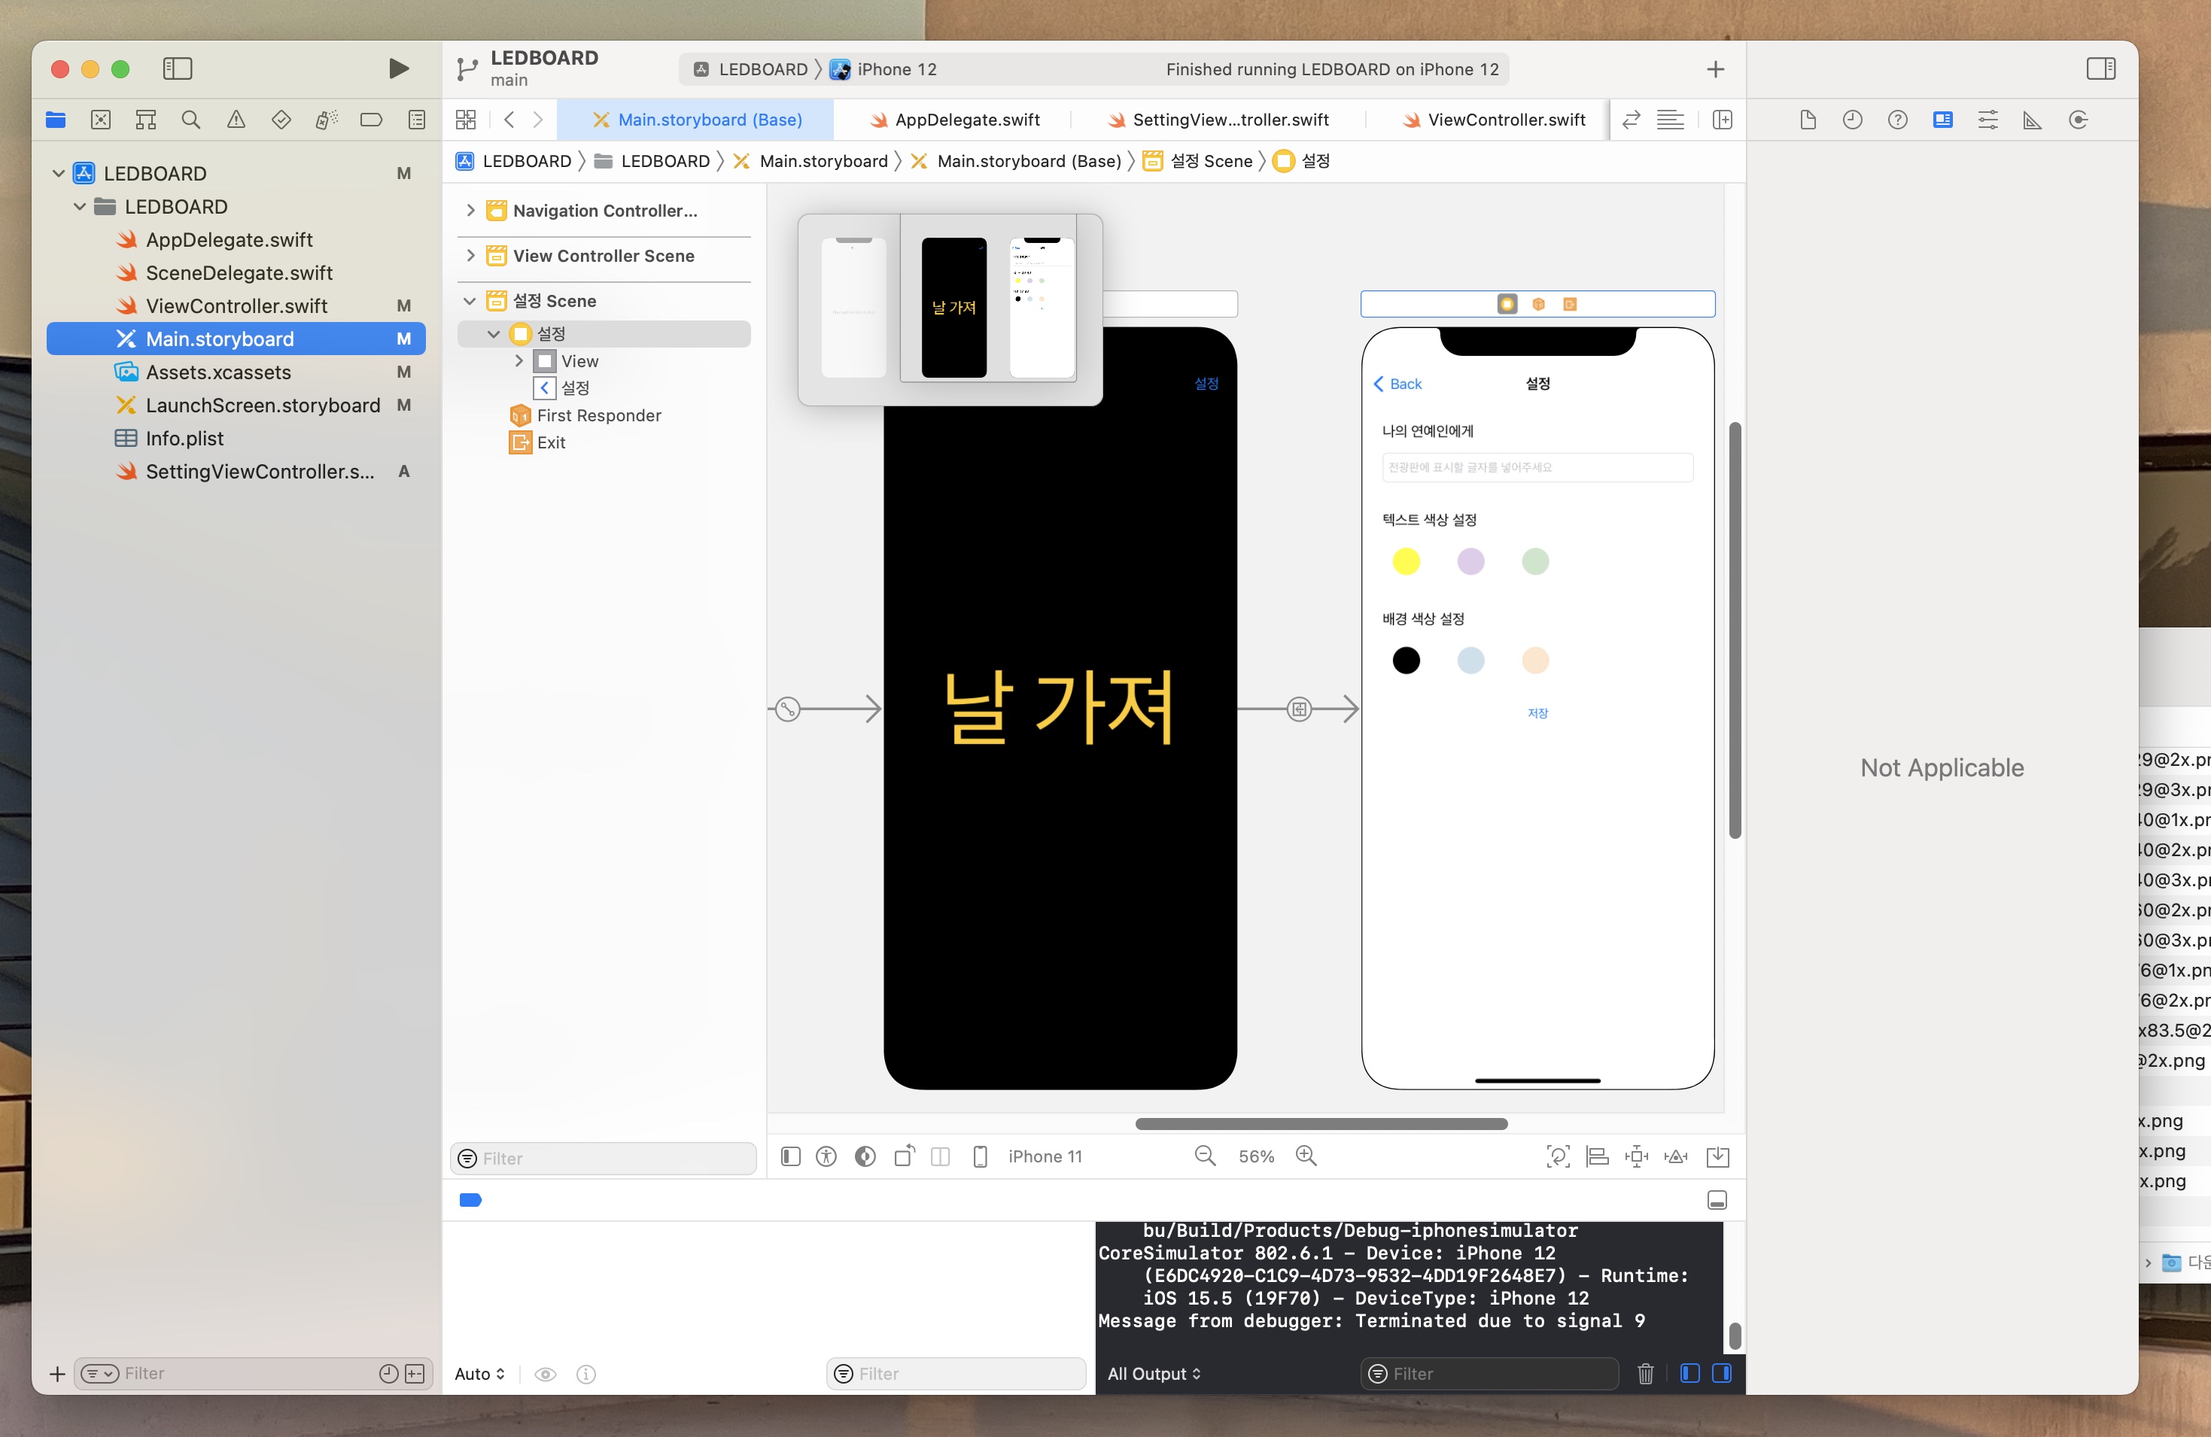The image size is (2211, 1437).
Task: Show the Issue navigator warning icon
Action: (236, 119)
